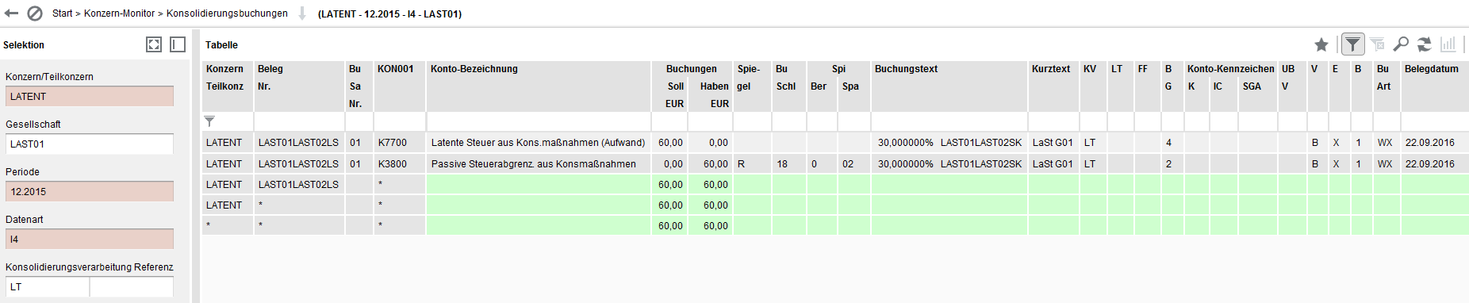
Task: Toggle the table filter row icon
Action: click(x=1352, y=44)
